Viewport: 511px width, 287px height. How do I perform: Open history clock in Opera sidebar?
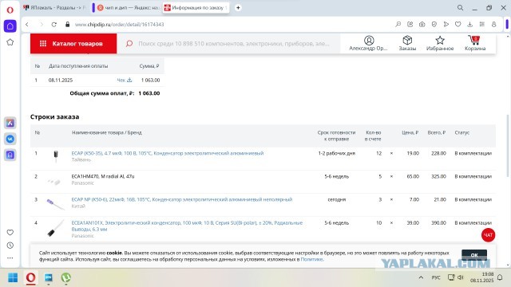[10, 246]
